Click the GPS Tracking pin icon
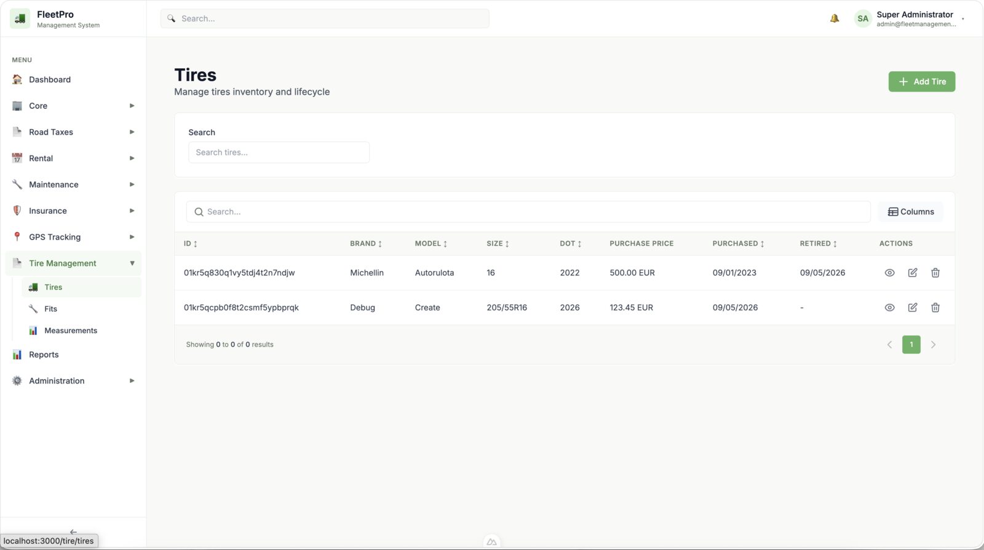The width and height of the screenshot is (984, 550). coord(17,237)
